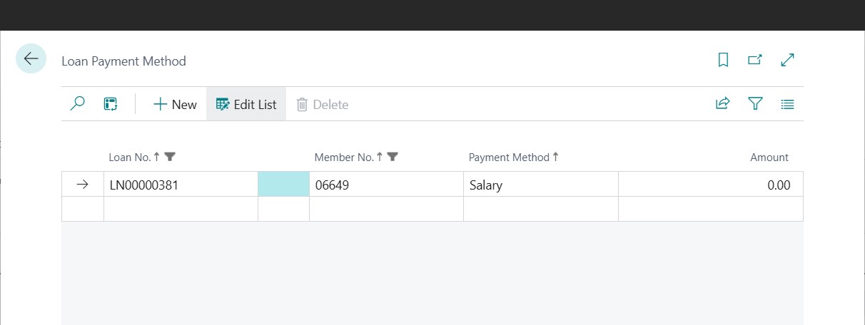Click the share icon in toolbar
The image size is (865, 325).
point(723,104)
